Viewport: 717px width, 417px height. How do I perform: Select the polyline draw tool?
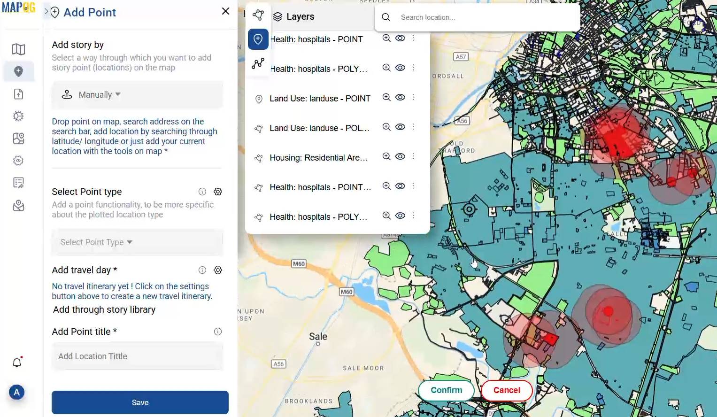258,63
